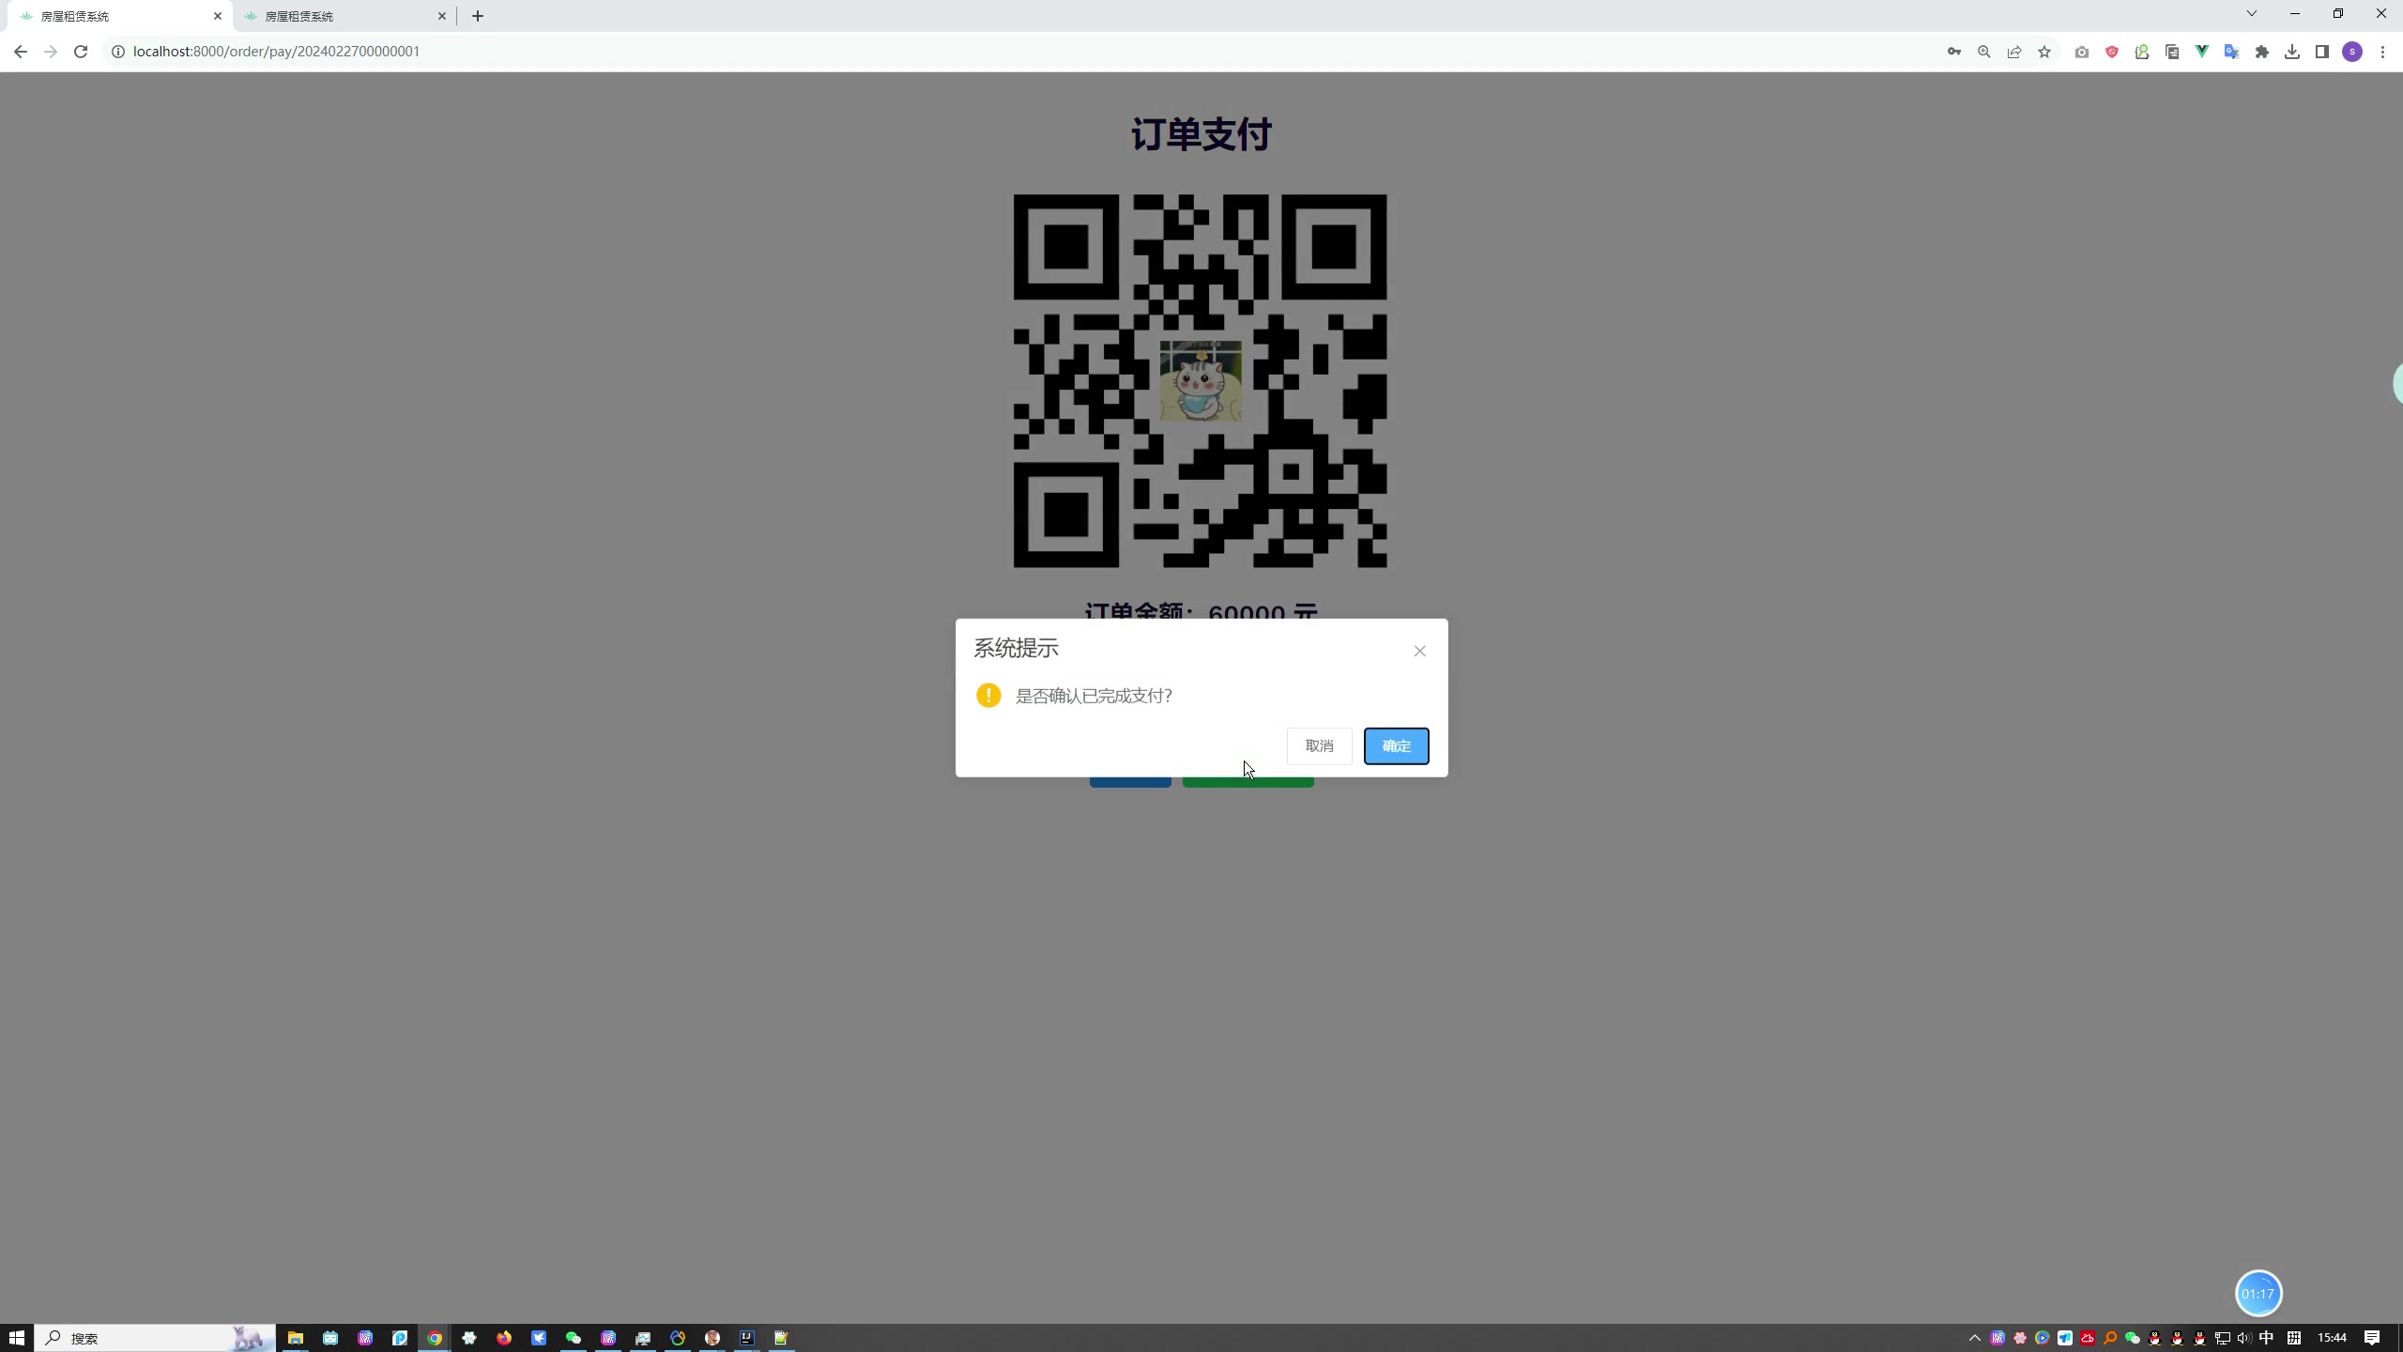Image resolution: width=2403 pixels, height=1352 pixels.
Task: Open the saved passwords key icon
Action: click(x=1954, y=52)
